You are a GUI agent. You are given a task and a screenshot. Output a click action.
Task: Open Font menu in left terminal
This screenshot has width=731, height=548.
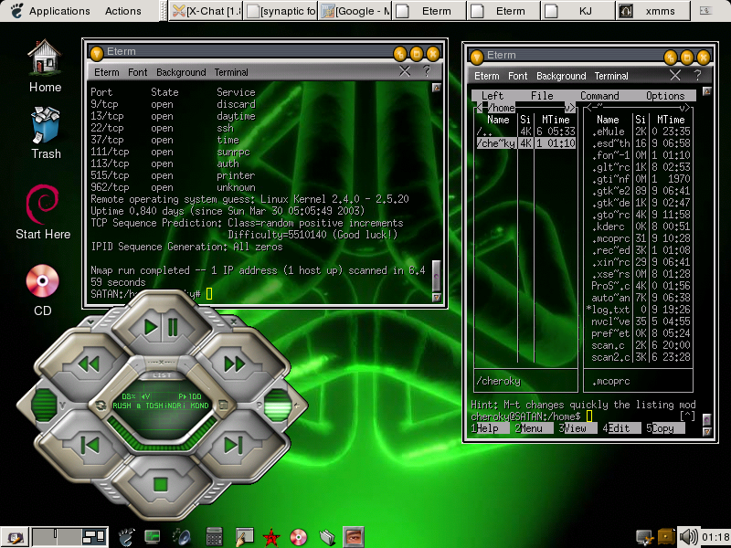[x=138, y=72]
